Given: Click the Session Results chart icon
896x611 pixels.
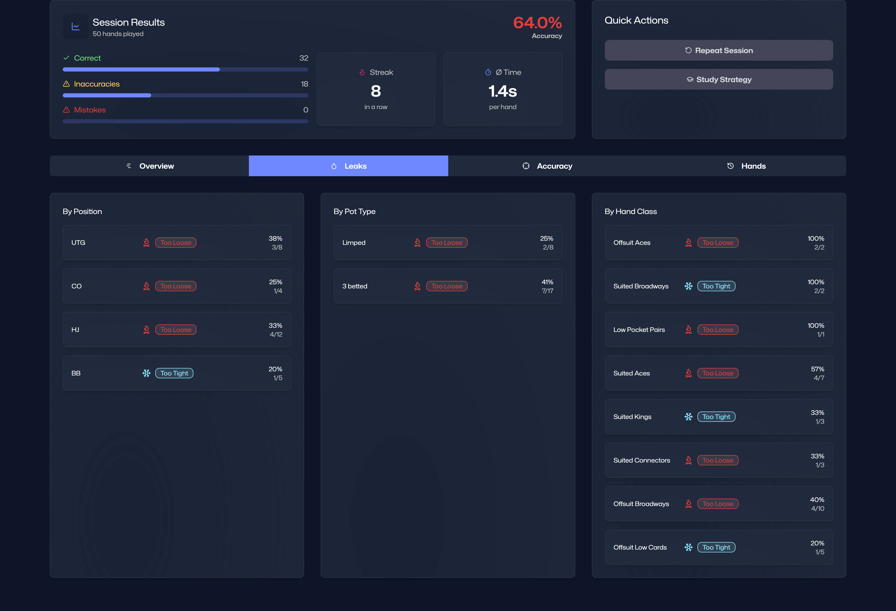Looking at the screenshot, I should [75, 27].
